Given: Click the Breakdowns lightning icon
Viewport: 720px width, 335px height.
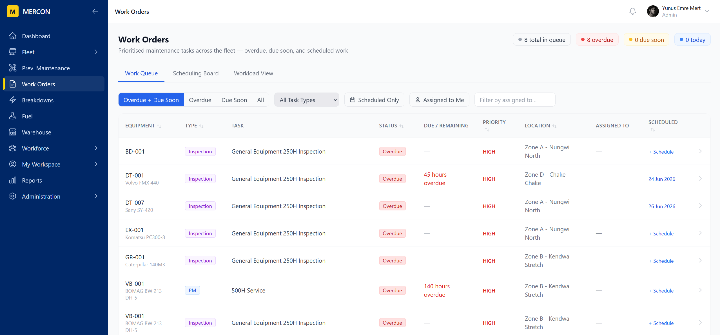Looking at the screenshot, I should (x=13, y=100).
